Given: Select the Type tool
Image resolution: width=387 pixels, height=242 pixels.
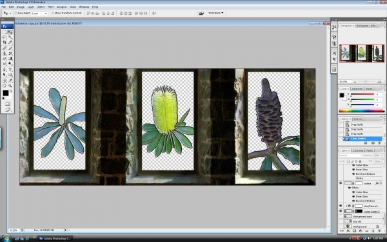Looking at the screenshot, I should (x=10, y=70).
